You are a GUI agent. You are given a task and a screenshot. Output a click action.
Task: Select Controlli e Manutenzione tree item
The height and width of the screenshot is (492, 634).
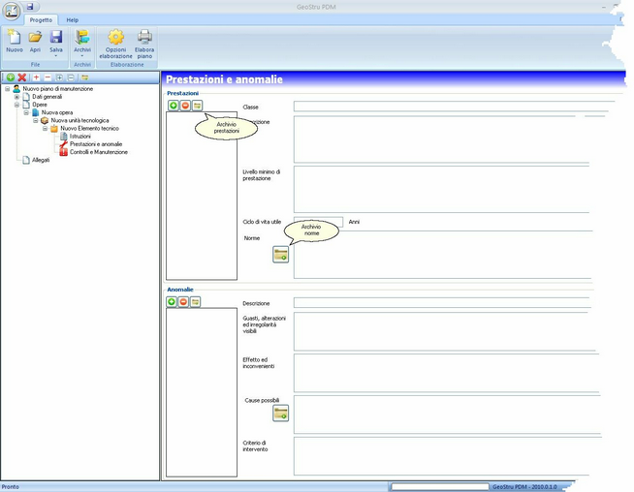tap(99, 152)
